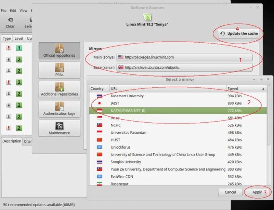Click the Level column header in Update Manager

coord(19,38)
